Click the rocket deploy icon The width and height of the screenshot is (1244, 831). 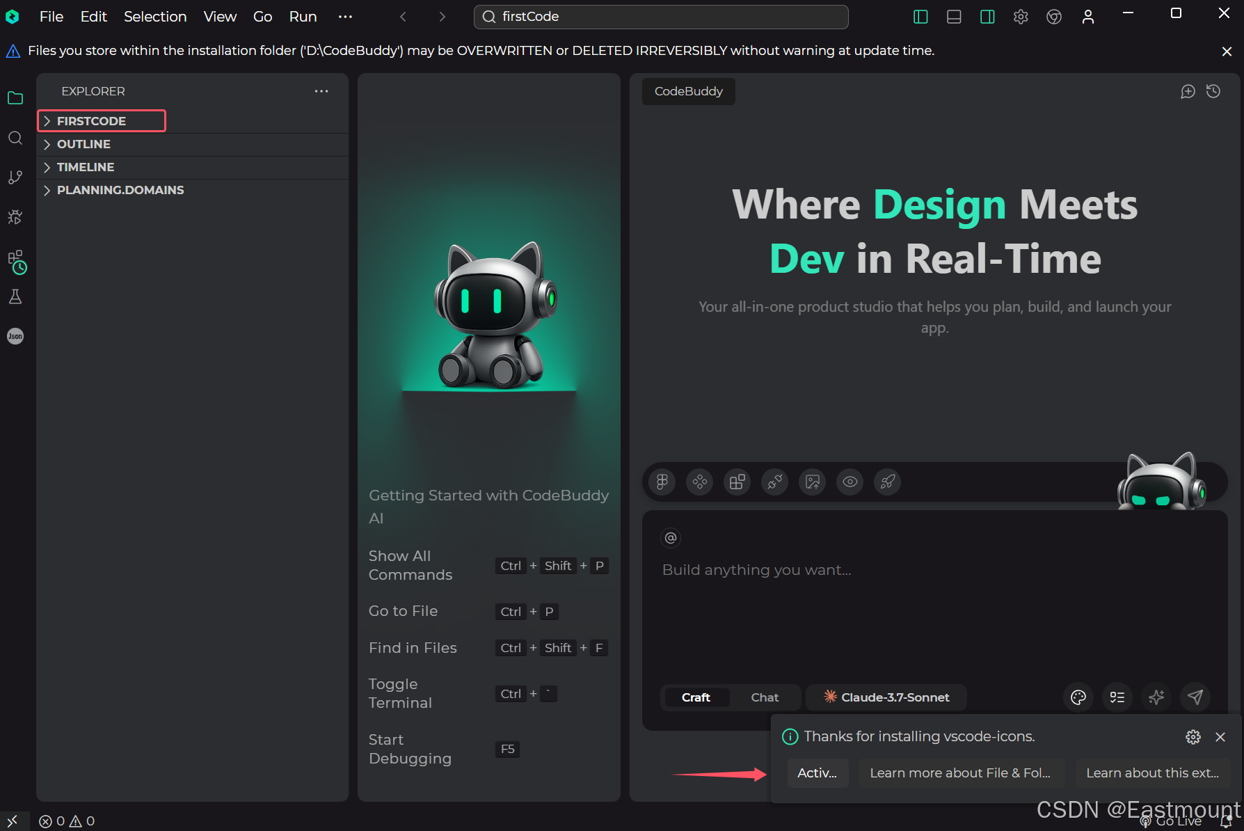(888, 482)
